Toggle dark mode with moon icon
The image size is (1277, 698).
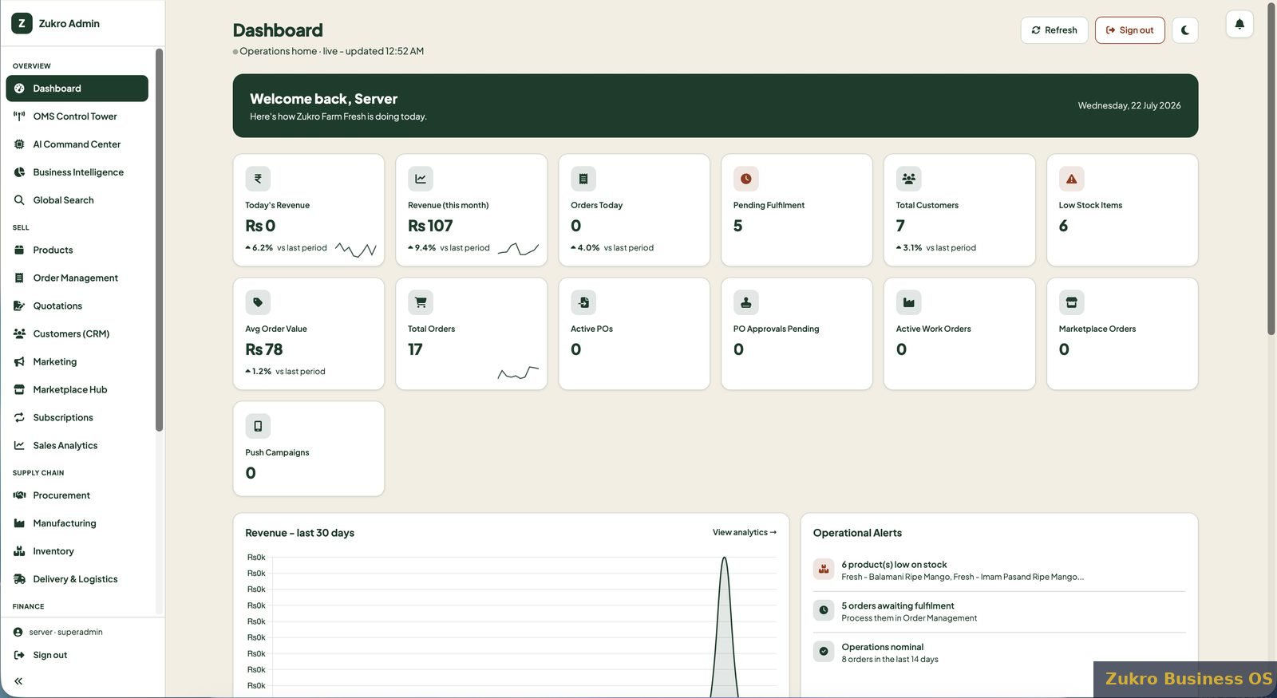point(1185,30)
